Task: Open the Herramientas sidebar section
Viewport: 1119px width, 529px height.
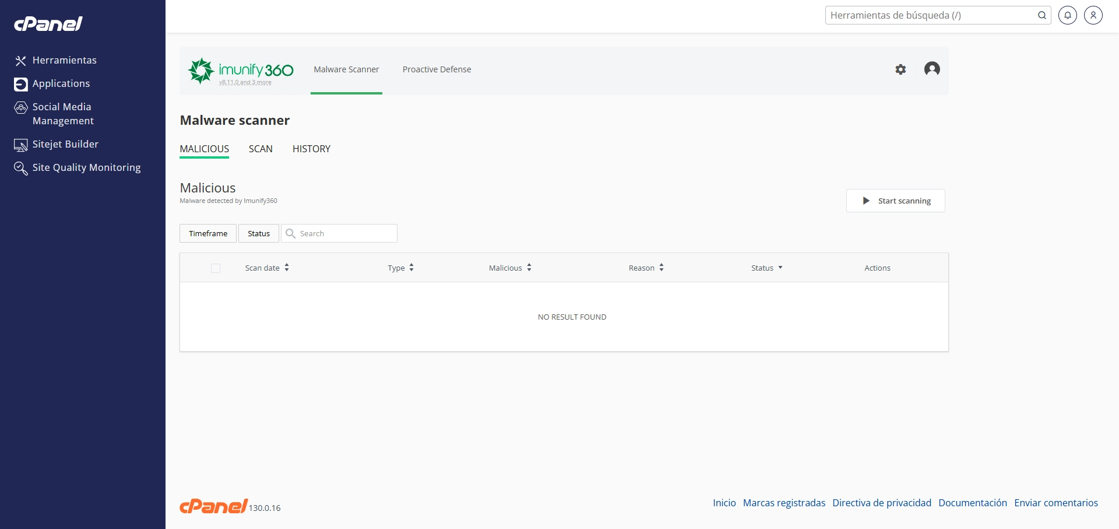Action: tap(64, 60)
